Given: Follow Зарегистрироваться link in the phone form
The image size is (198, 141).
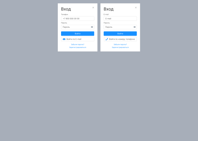Looking at the screenshot, I should tap(78, 47).
